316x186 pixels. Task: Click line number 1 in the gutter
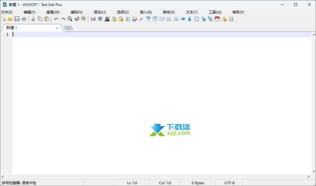7,35
